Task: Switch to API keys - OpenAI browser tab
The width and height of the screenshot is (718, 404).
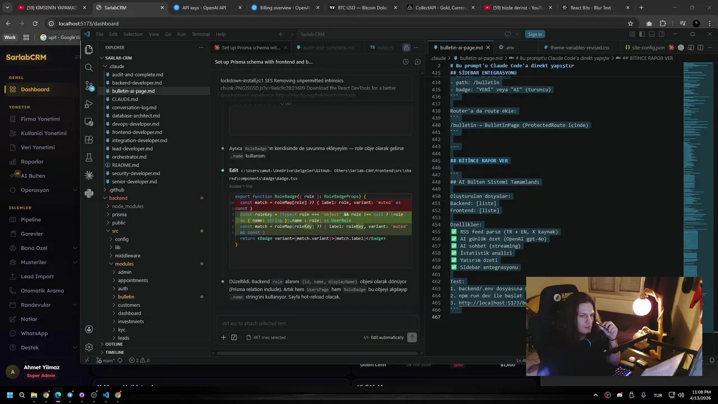Action: (206, 8)
